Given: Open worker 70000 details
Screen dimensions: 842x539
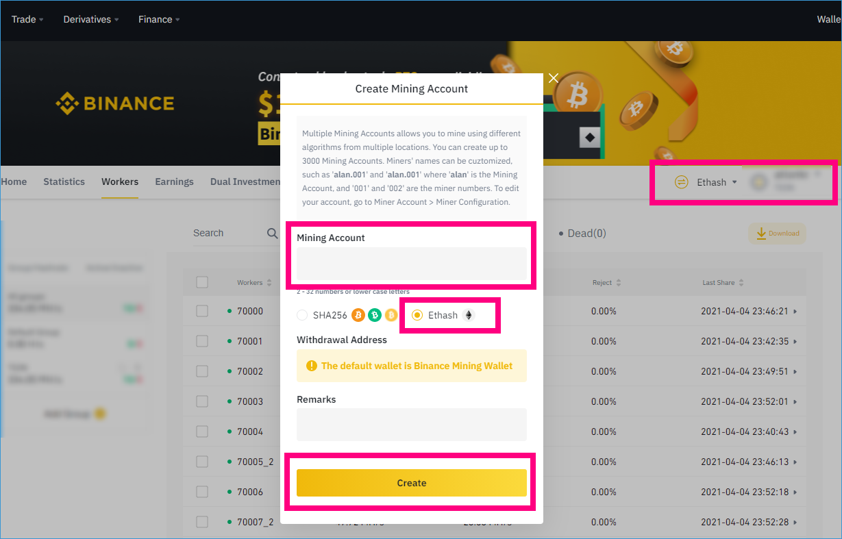Looking at the screenshot, I should click(250, 311).
